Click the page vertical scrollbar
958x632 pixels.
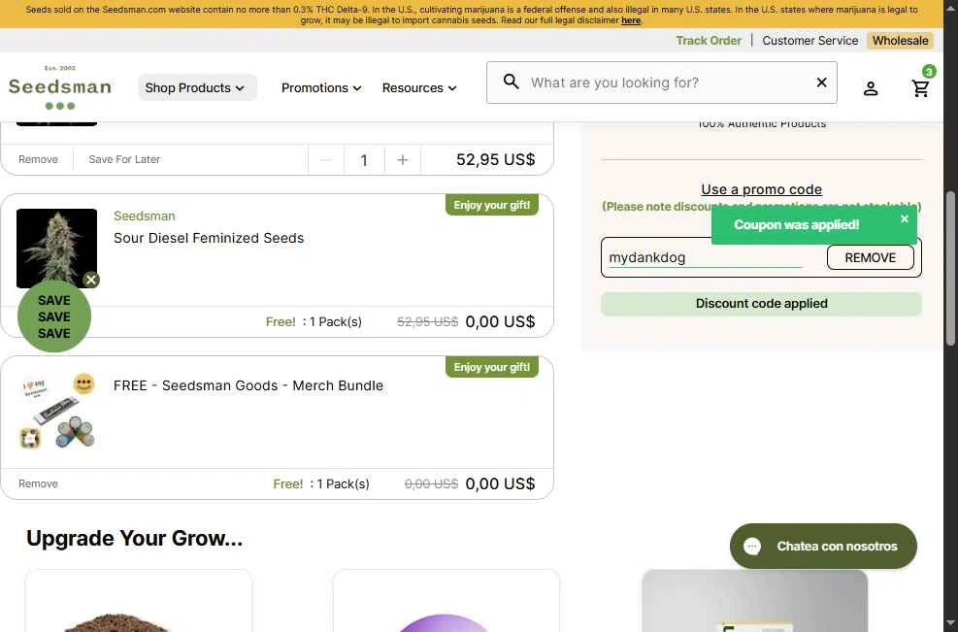950,269
